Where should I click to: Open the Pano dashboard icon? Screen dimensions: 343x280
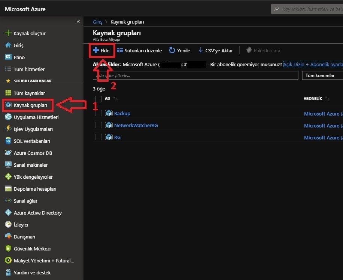(x=8, y=57)
